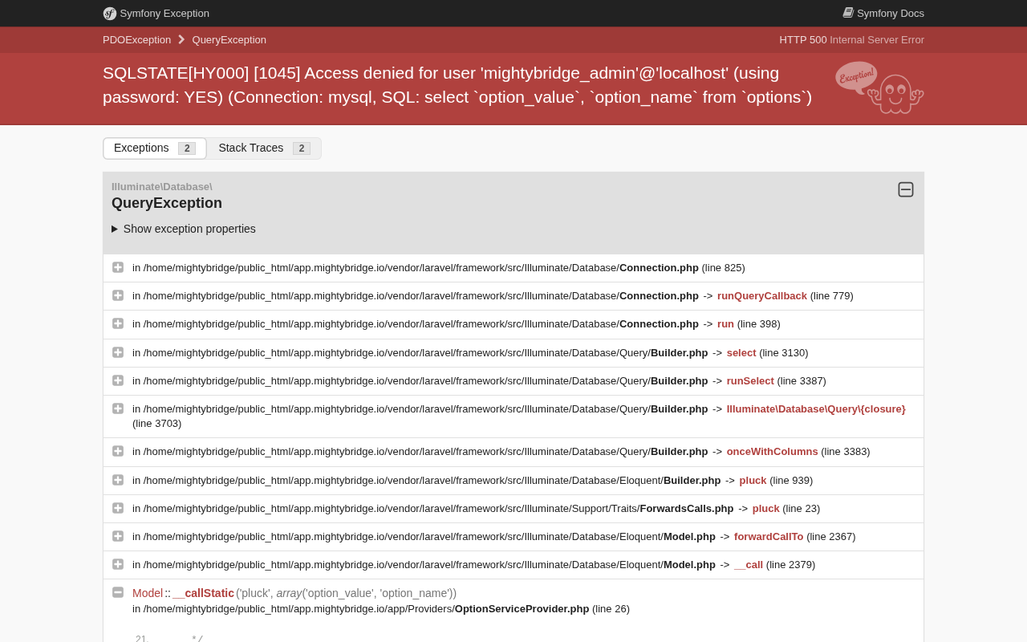Click the HTTP 500 Internal Server Error status
The height and width of the screenshot is (642, 1027).
(x=851, y=40)
